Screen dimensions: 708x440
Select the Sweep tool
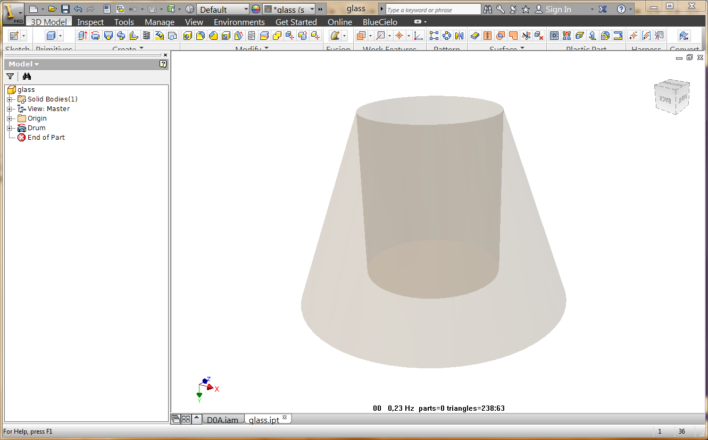click(121, 36)
